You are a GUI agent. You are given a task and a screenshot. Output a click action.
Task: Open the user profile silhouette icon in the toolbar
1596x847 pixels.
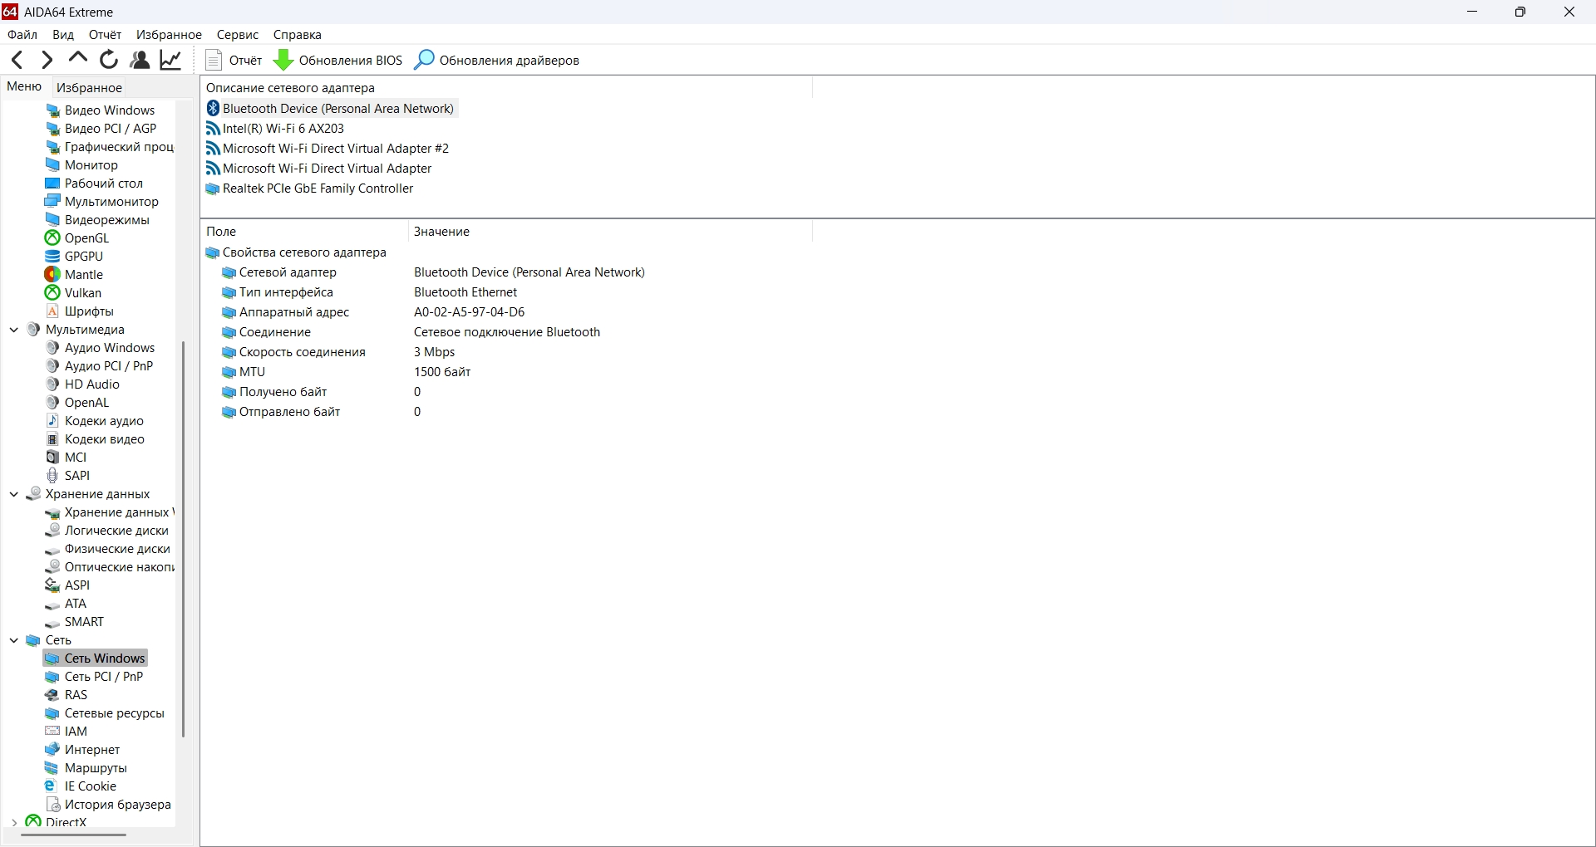[140, 60]
